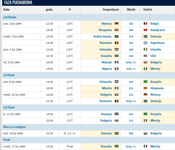
Task: Open the 0:1 semifinal result Szwecja vs Brazylia
Action: click(131, 114)
